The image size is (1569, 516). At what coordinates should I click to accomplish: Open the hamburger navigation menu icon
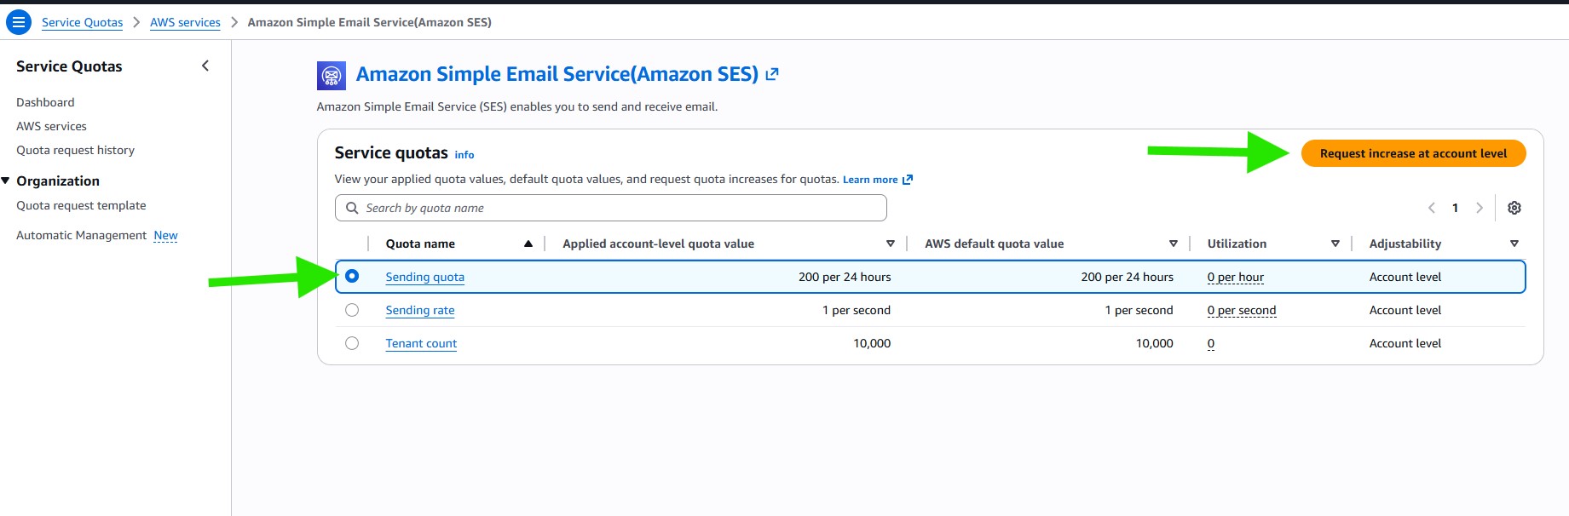(18, 22)
